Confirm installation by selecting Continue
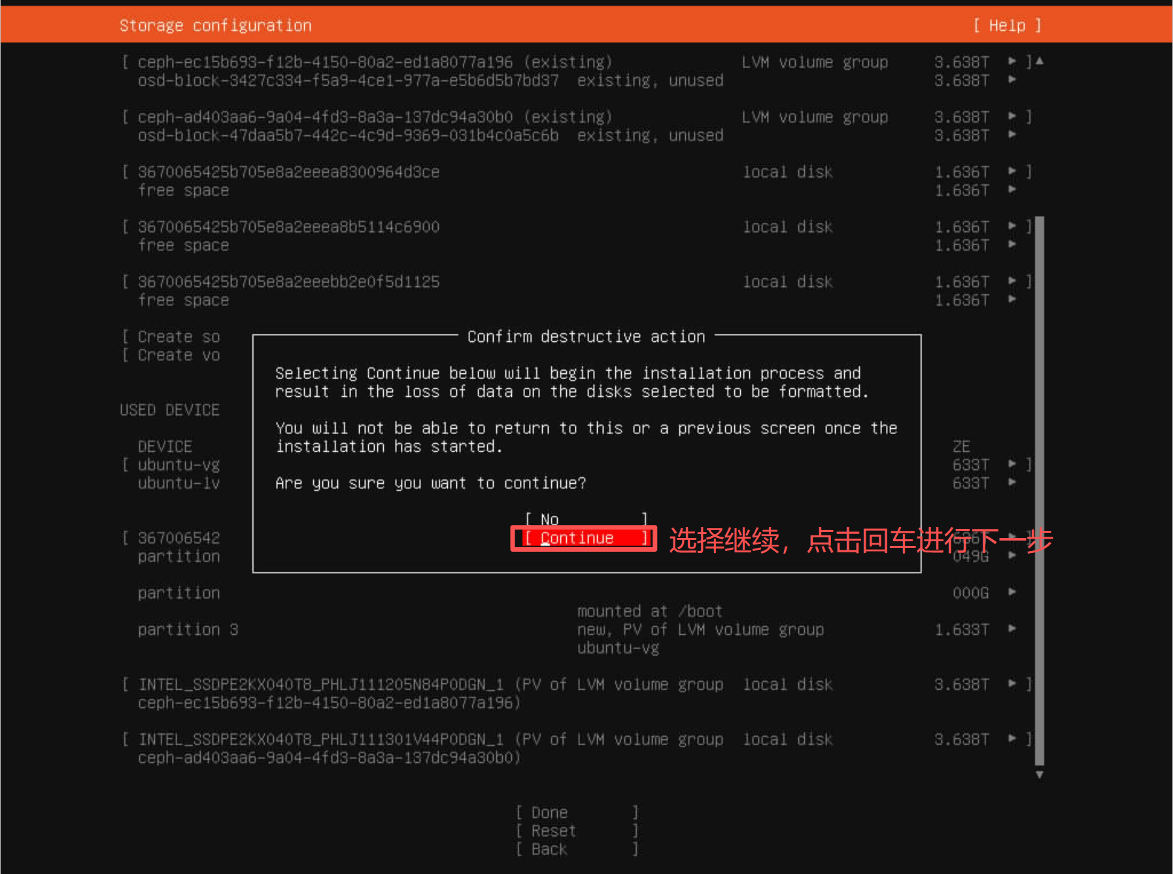The width and height of the screenshot is (1173, 874). pos(583,538)
